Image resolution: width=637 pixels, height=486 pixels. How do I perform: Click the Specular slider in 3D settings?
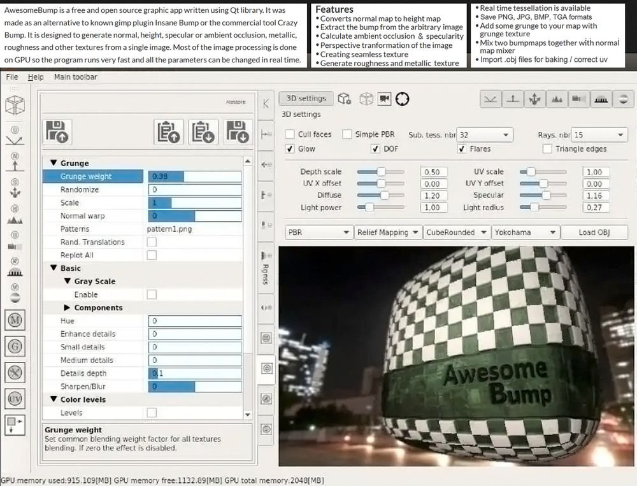pyautogui.click(x=543, y=196)
